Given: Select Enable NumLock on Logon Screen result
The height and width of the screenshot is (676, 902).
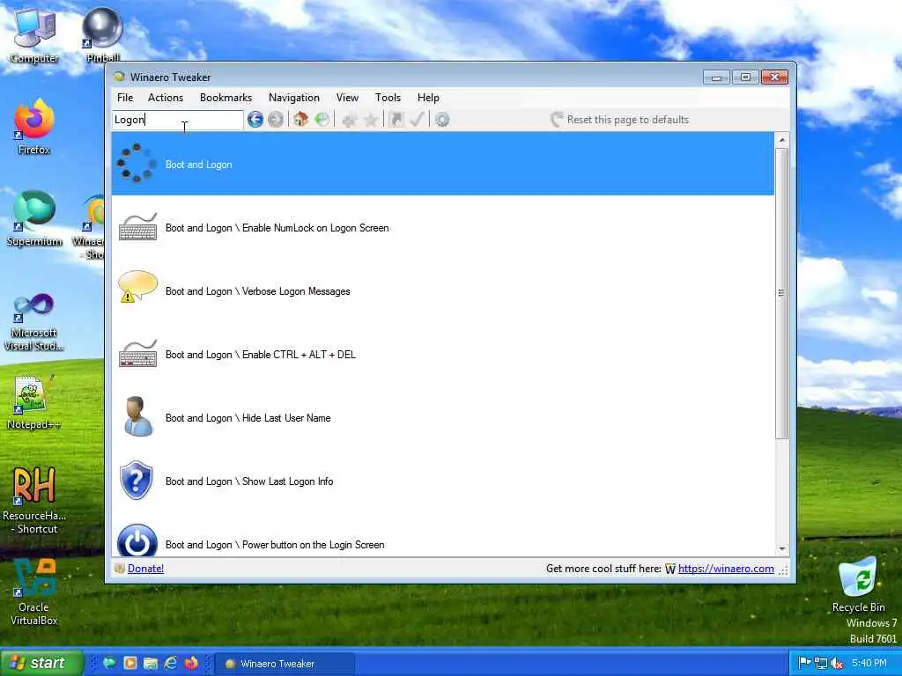Looking at the screenshot, I should [x=443, y=228].
